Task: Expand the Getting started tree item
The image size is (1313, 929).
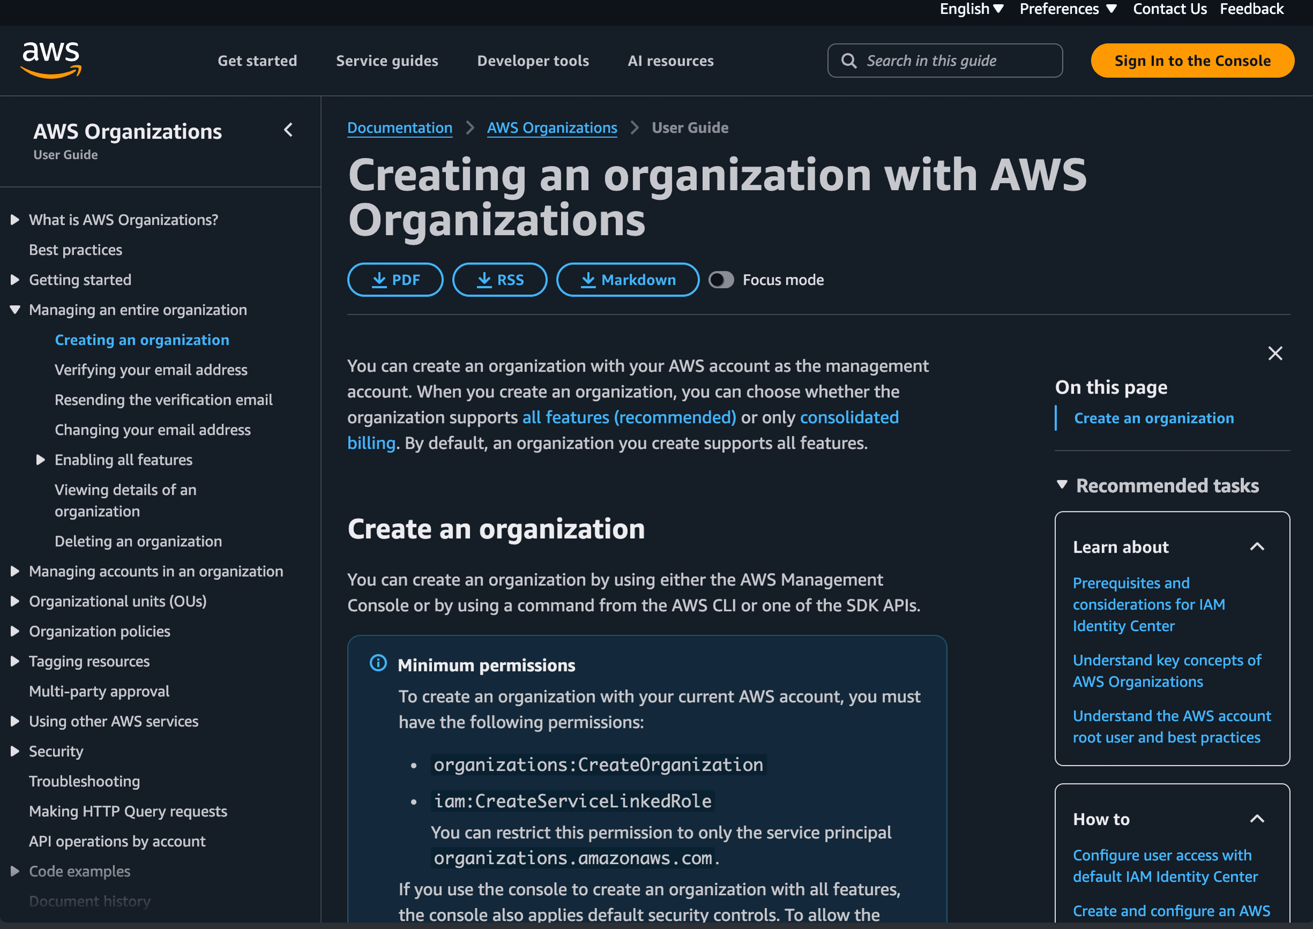Action: (x=15, y=280)
